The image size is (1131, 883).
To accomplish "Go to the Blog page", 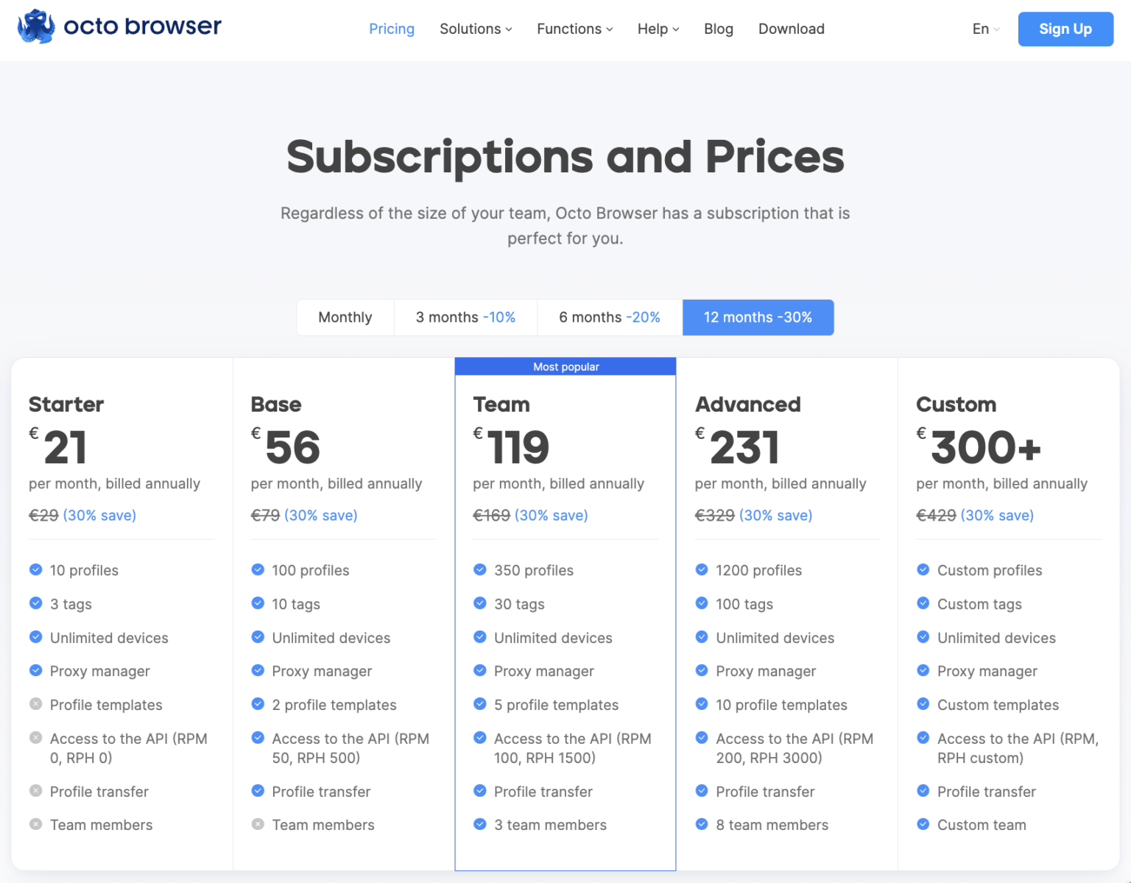I will point(718,29).
